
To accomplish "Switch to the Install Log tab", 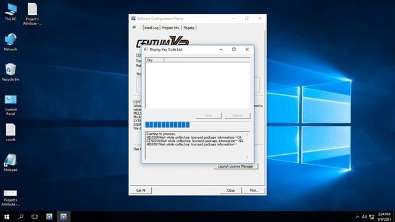I will (x=151, y=28).
